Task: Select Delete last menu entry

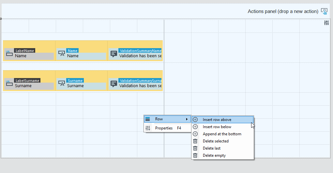Action: tap(222, 148)
